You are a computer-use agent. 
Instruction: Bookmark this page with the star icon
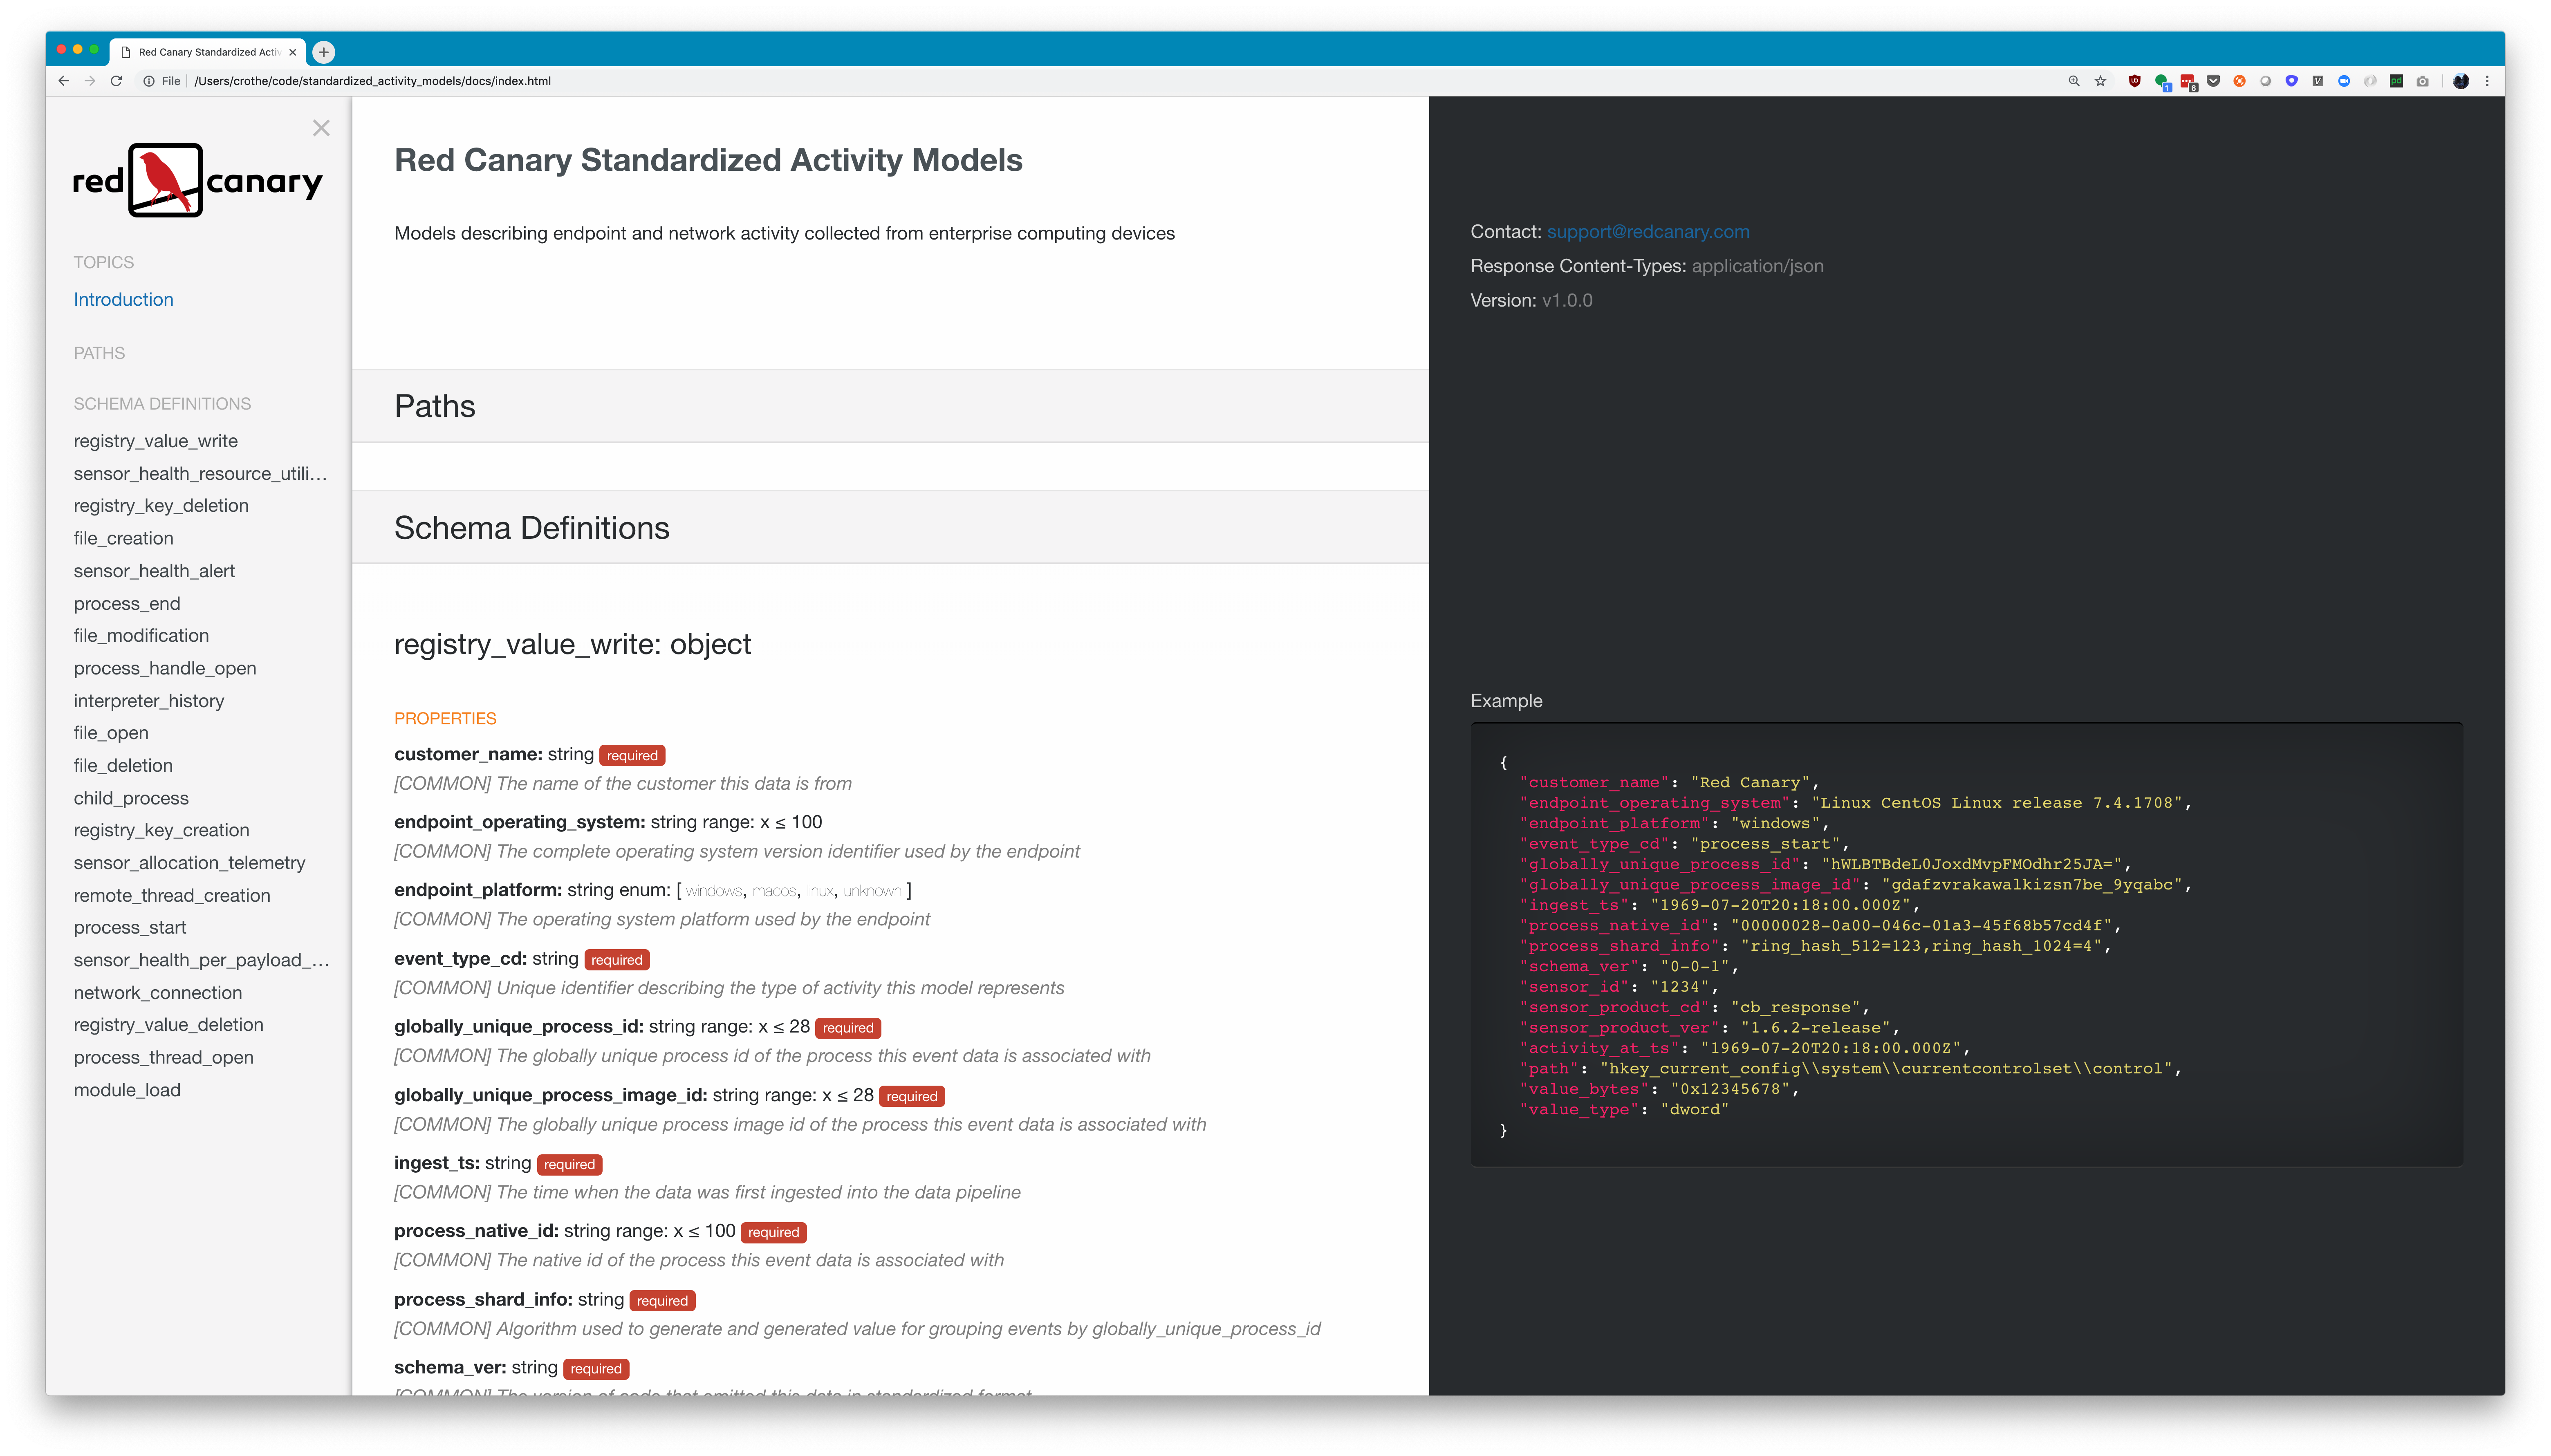click(x=2101, y=81)
